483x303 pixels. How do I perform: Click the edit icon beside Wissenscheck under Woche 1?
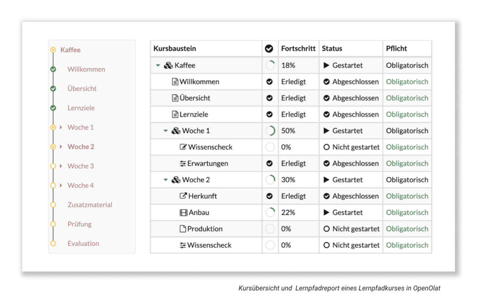tap(183, 147)
